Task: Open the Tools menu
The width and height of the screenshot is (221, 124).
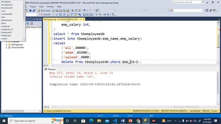Action: [41, 7]
